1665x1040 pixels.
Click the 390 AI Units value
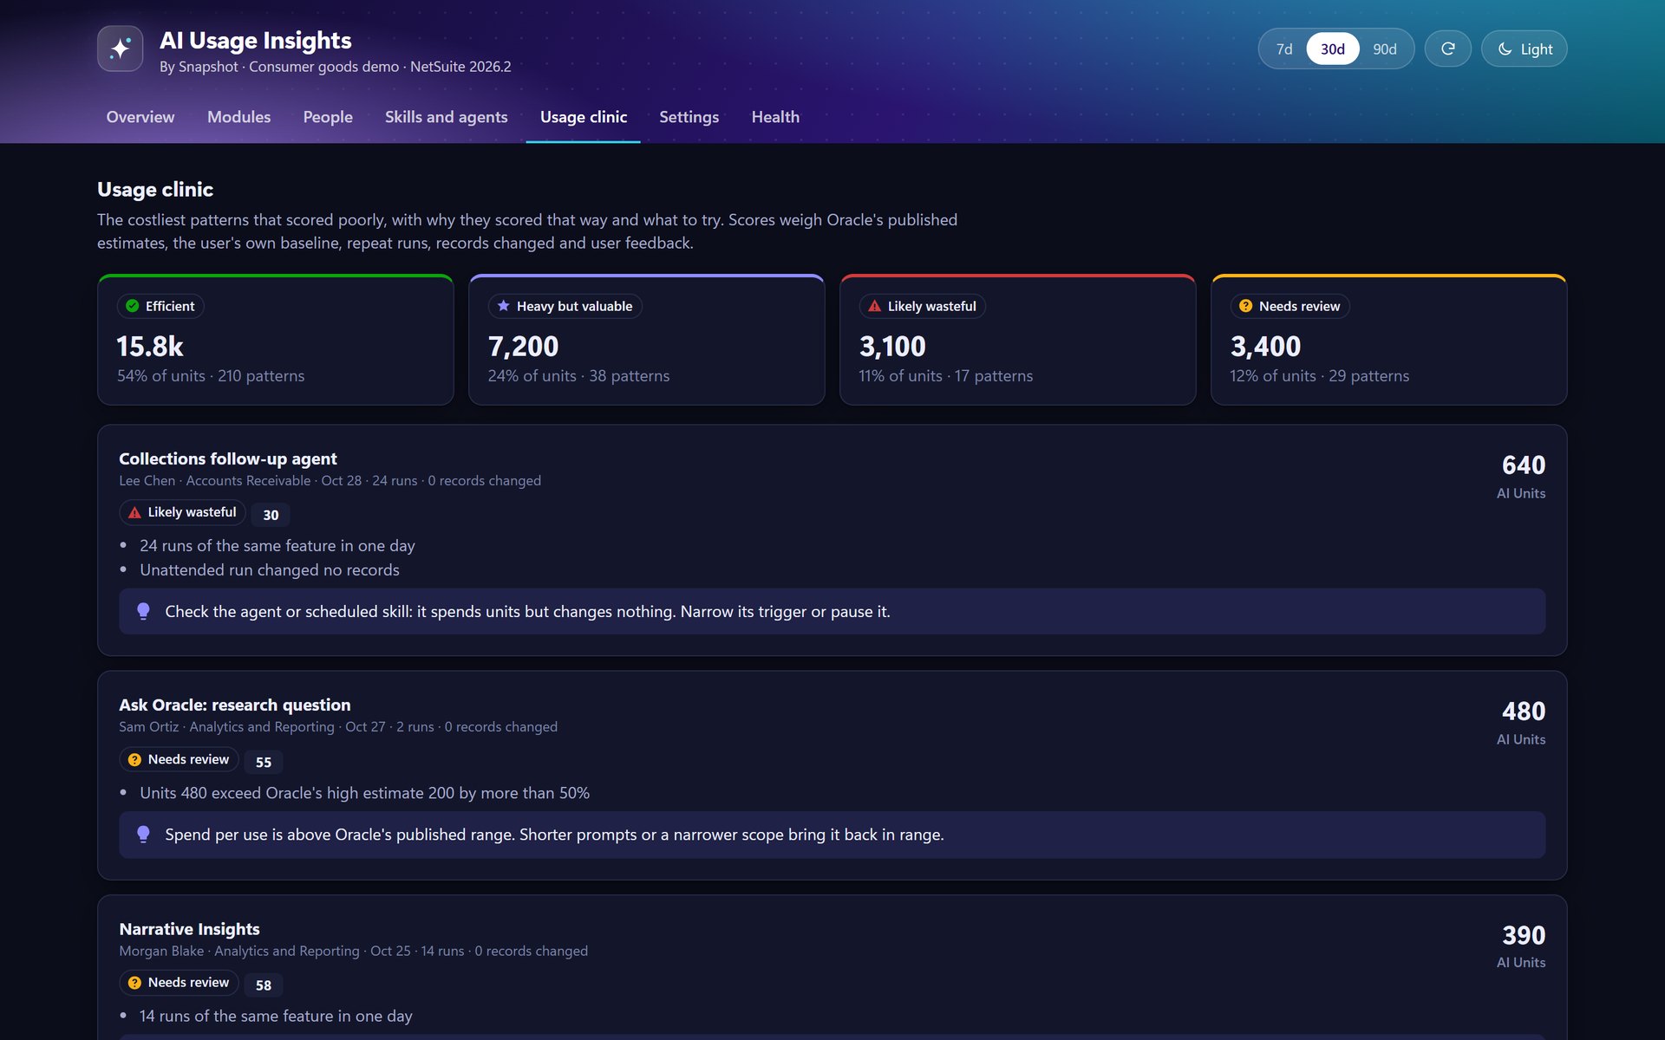(1523, 936)
